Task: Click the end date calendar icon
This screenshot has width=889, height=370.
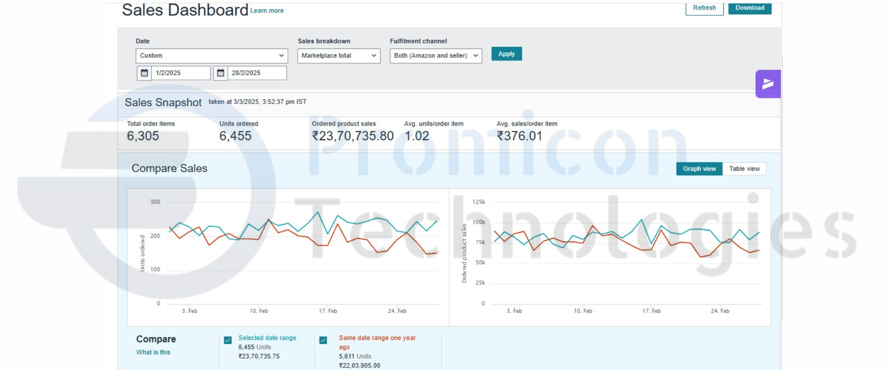Action: pyautogui.click(x=220, y=73)
